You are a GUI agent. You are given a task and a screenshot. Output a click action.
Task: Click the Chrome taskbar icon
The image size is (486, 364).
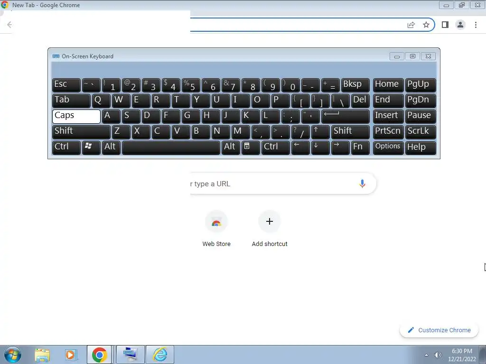[99, 355]
